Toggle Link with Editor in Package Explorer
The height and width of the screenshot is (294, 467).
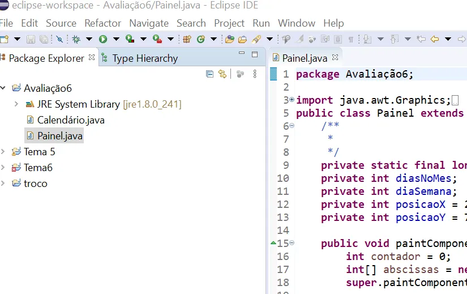click(x=222, y=74)
